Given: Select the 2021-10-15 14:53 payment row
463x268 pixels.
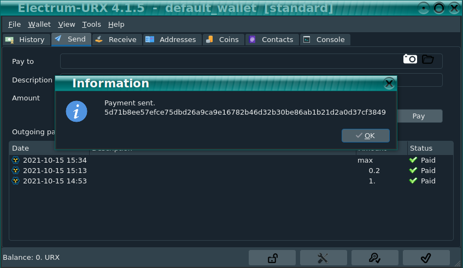Looking at the screenshot, I should (x=231, y=181).
